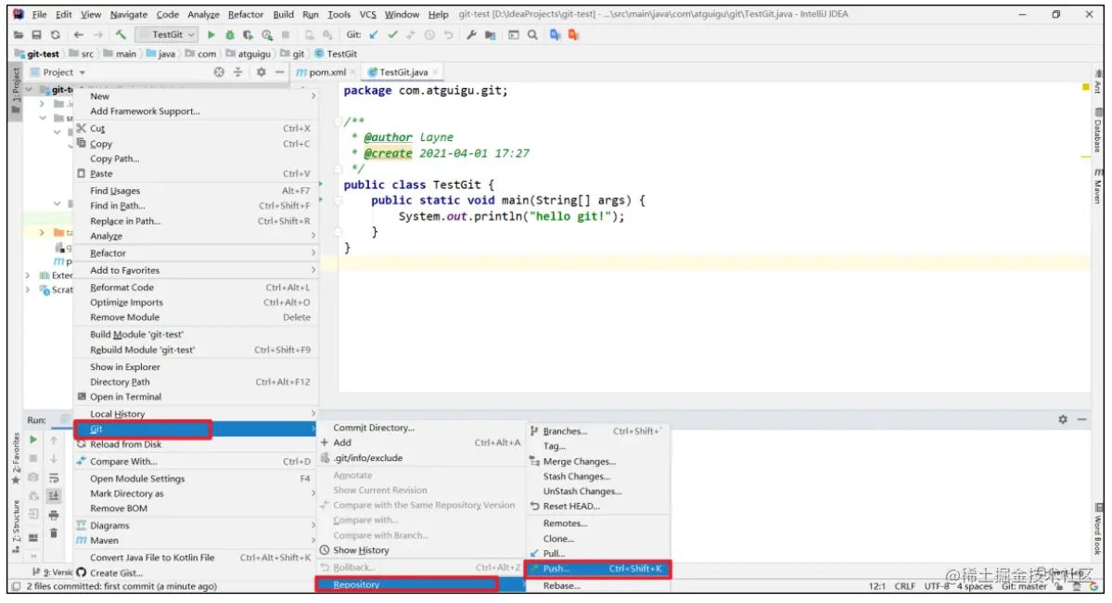Viewport: 1112px width, 603px height.
Task: Open the Refactor menu in menu bar
Action: coord(246,14)
